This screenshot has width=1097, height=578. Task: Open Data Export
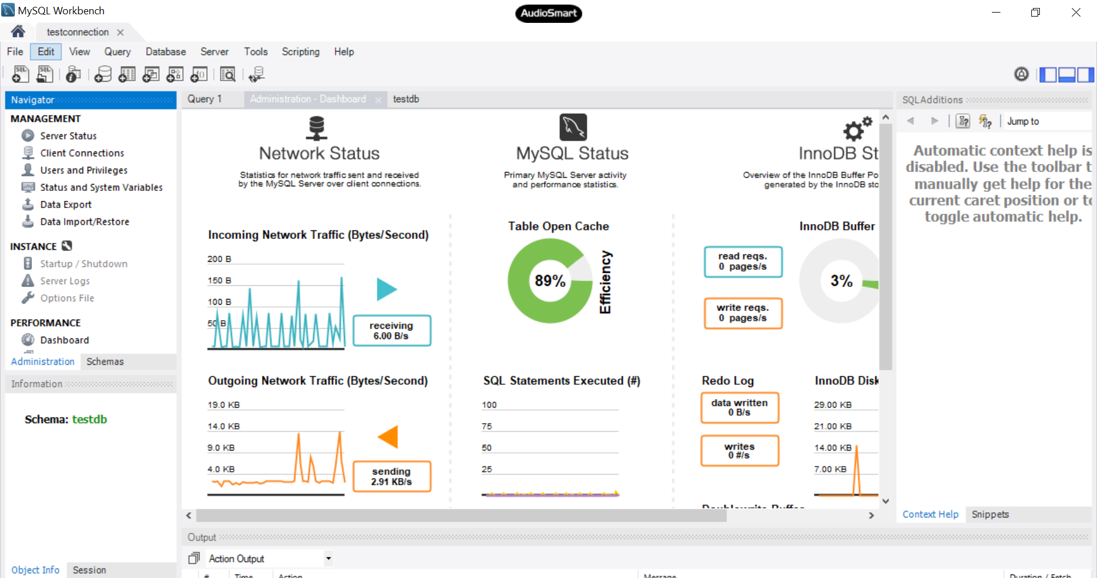pos(66,205)
